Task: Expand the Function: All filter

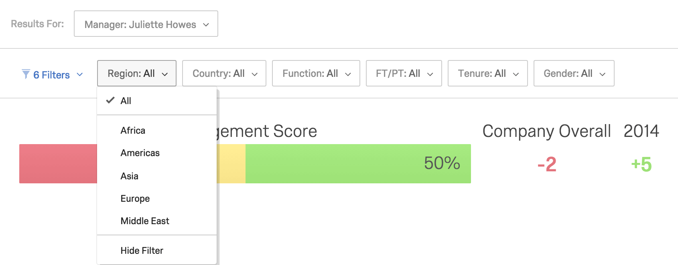Action: pyautogui.click(x=316, y=73)
